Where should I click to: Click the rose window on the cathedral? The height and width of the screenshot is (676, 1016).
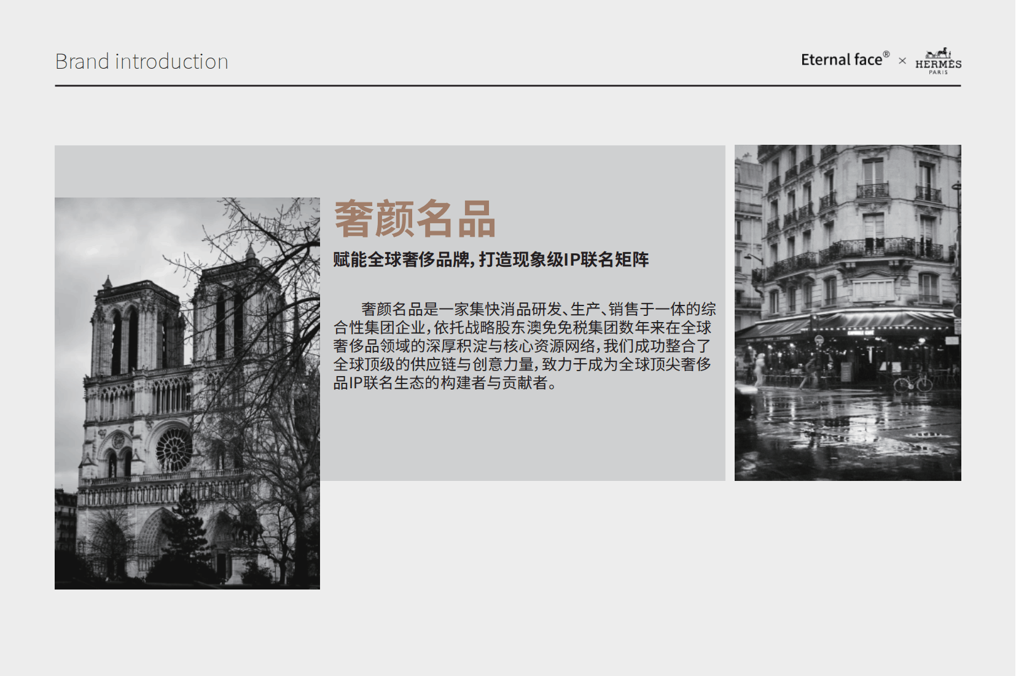pyautogui.click(x=174, y=450)
